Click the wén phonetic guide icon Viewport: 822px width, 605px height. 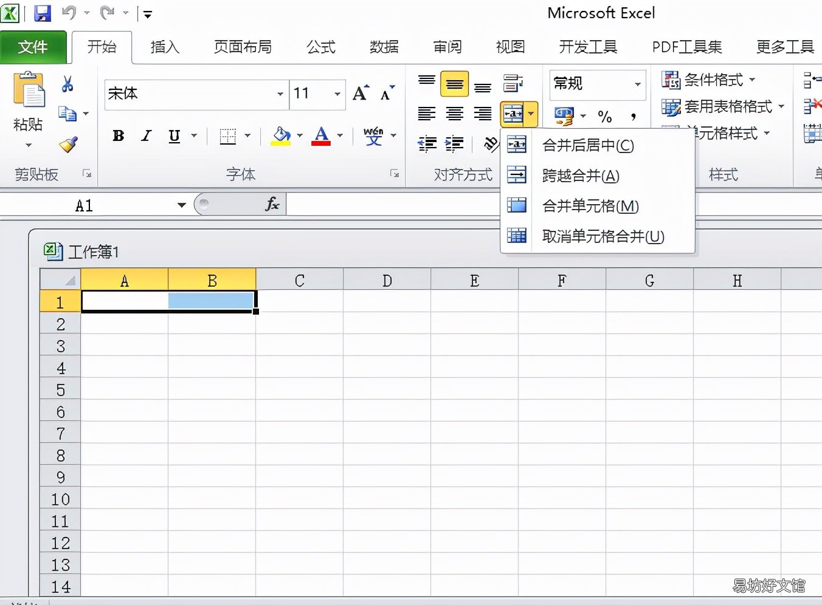pos(373,136)
